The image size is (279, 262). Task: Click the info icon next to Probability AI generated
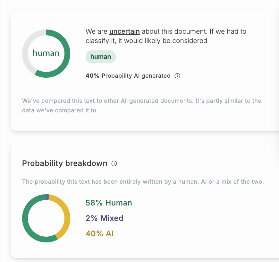point(178,76)
